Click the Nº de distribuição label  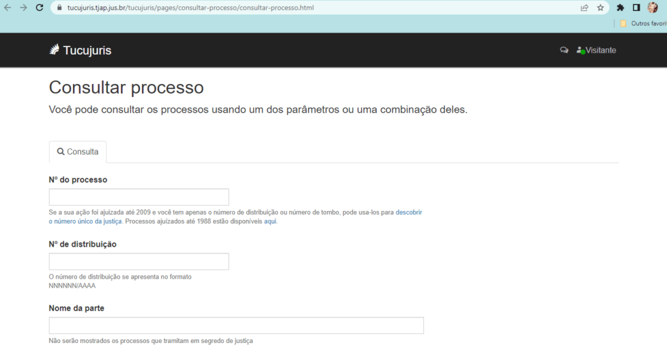tap(83, 244)
